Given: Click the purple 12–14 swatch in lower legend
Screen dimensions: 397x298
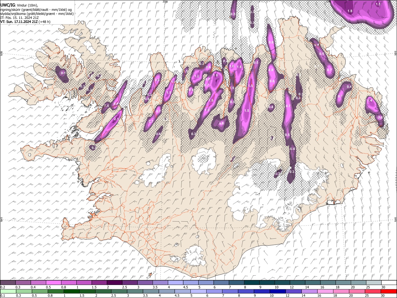Looking at the screenshot, I should [293, 291].
